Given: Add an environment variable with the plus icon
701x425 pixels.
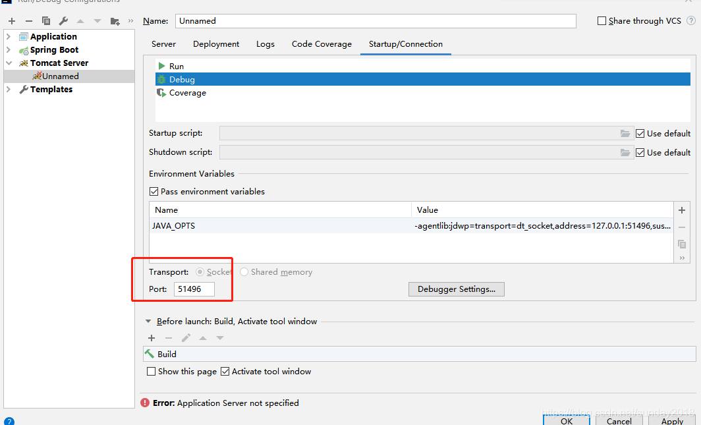Looking at the screenshot, I should 682,210.
